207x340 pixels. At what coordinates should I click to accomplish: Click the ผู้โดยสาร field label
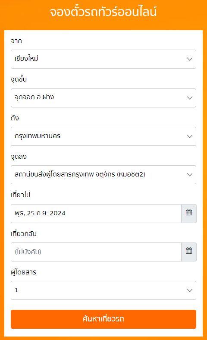(23, 272)
